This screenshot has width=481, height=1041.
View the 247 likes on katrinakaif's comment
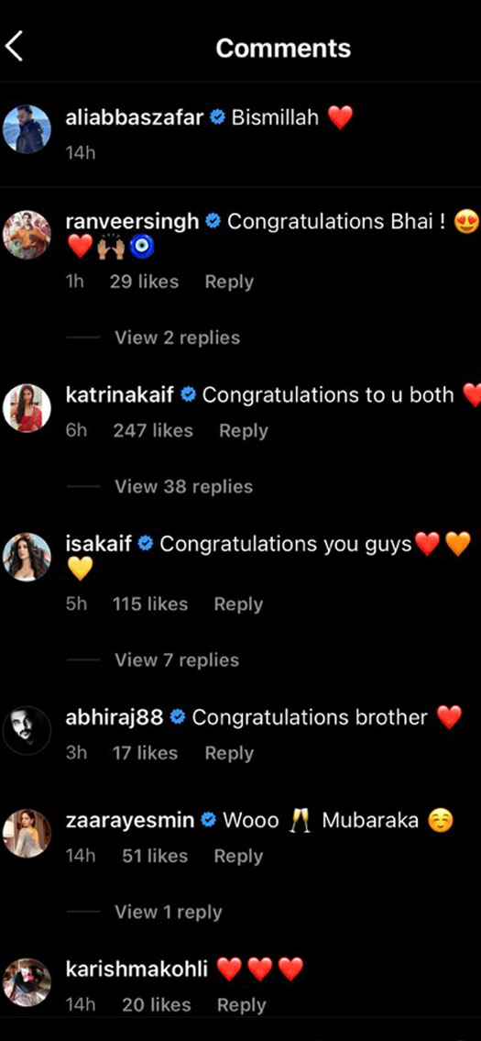[153, 431]
